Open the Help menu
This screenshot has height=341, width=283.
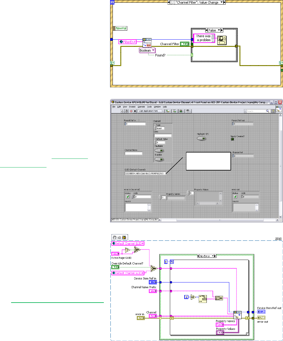pos(165,107)
